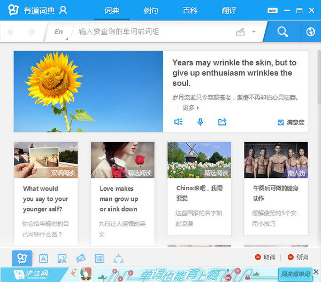Screen dimensions: 321x282
Task: Click the word search input field
Action: coord(152,32)
